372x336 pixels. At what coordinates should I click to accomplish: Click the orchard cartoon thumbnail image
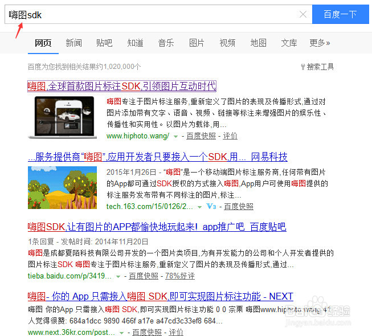tap(63, 187)
